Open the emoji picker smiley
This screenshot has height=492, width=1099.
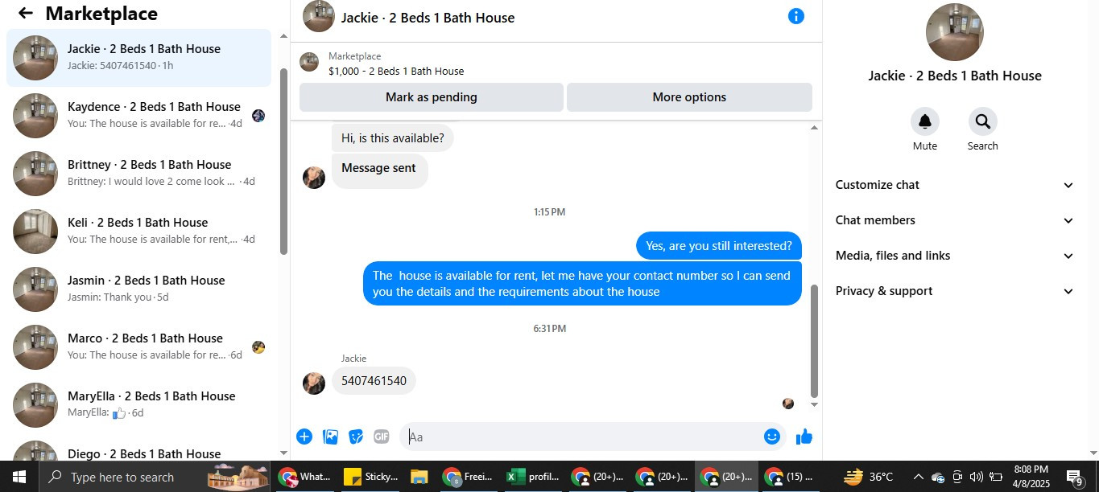(772, 437)
